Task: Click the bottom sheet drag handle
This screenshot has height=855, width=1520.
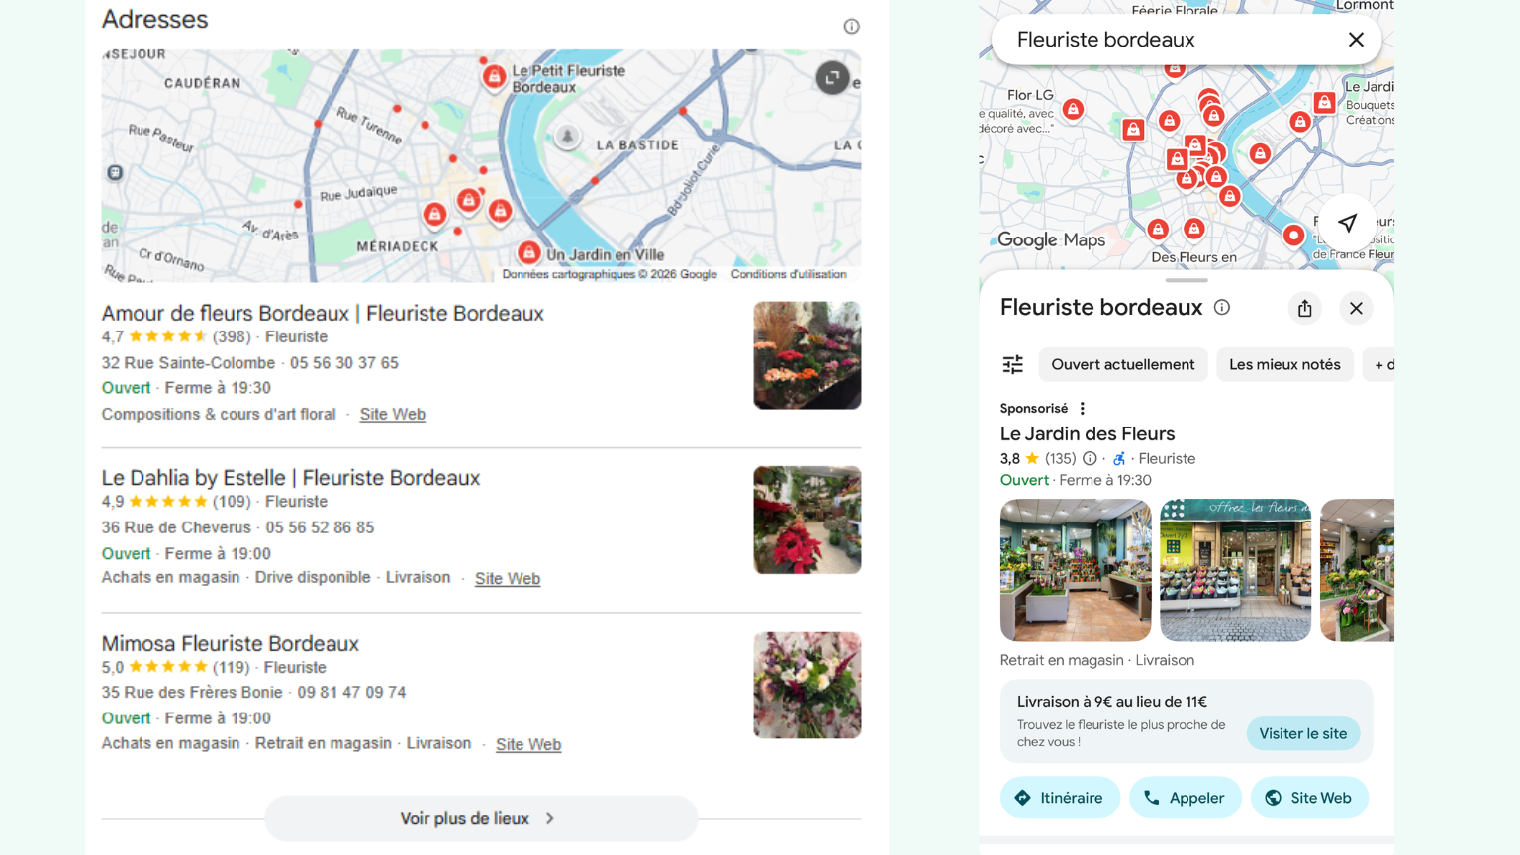Action: (1186, 281)
